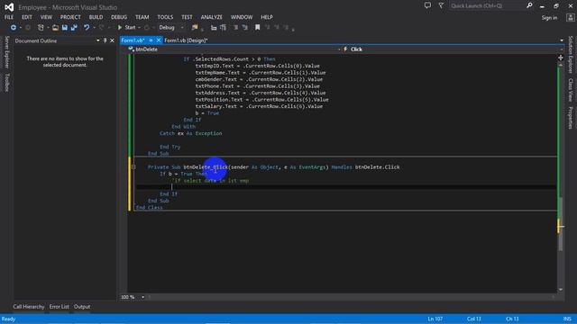Open the Toolbox side tab

[x=6, y=82]
